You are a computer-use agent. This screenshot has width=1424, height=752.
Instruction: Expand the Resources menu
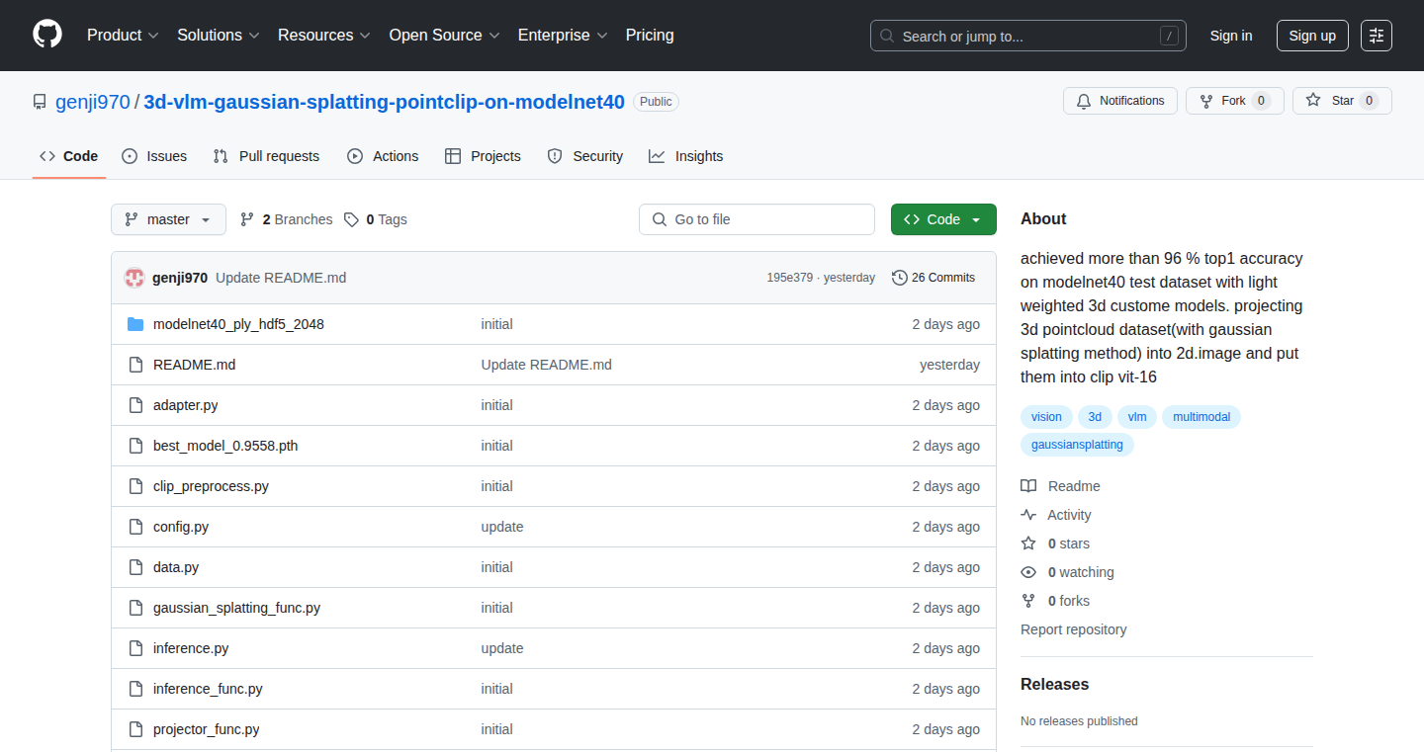click(324, 35)
